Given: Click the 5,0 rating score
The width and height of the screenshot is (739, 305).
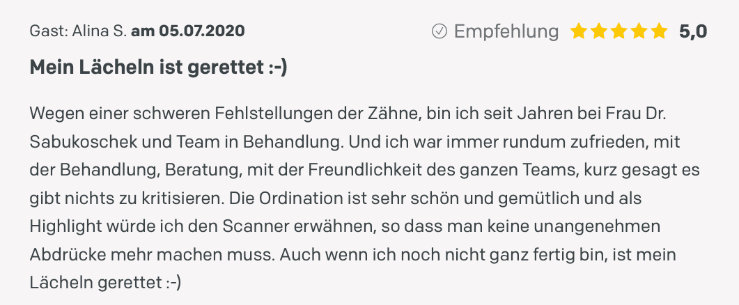Looking at the screenshot, I should coord(693,31).
